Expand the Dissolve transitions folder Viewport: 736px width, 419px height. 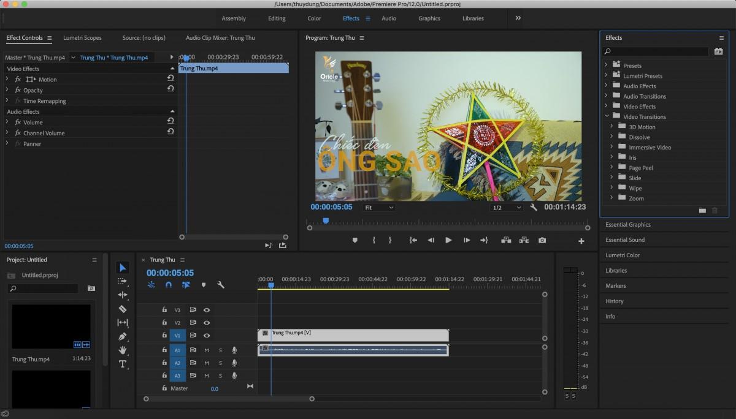click(x=611, y=137)
